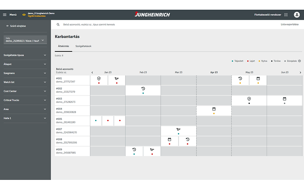Click the shield check icon for #001
304x190 pixels.
[x=99, y=78]
